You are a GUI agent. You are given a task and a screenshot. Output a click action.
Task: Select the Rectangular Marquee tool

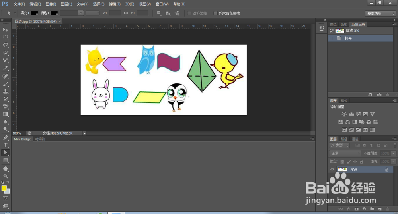pyautogui.click(x=5, y=37)
